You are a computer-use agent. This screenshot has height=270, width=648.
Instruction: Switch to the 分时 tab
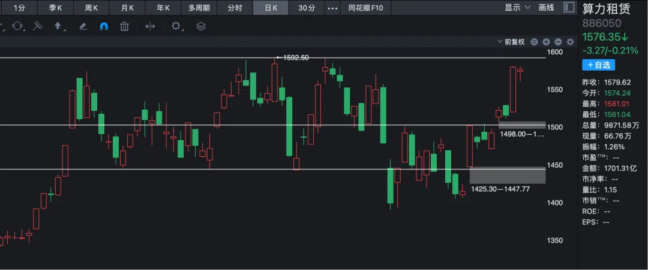coord(235,8)
